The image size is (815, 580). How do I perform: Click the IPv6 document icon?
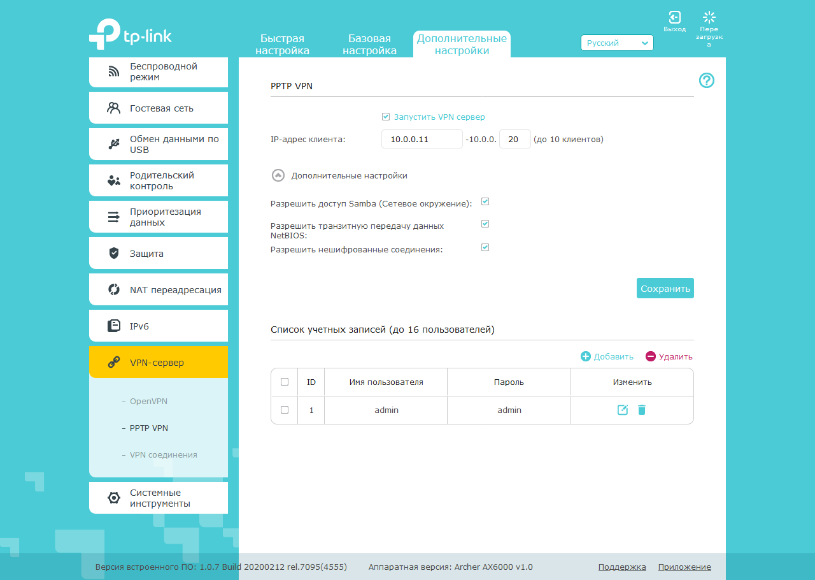tap(114, 326)
